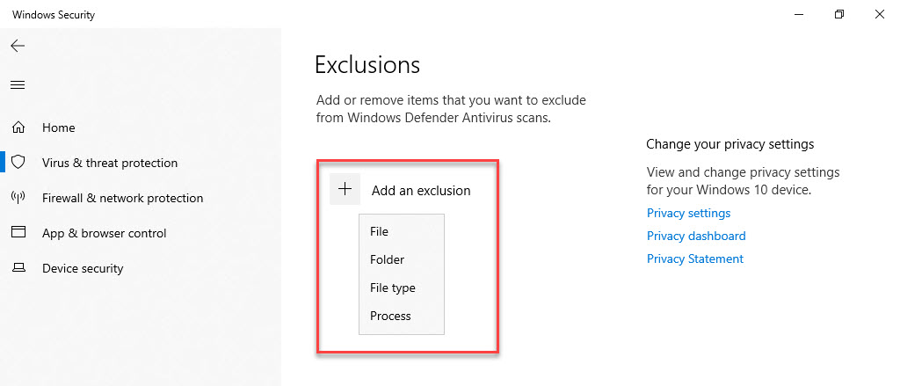Open the Privacy settings link

click(x=688, y=213)
